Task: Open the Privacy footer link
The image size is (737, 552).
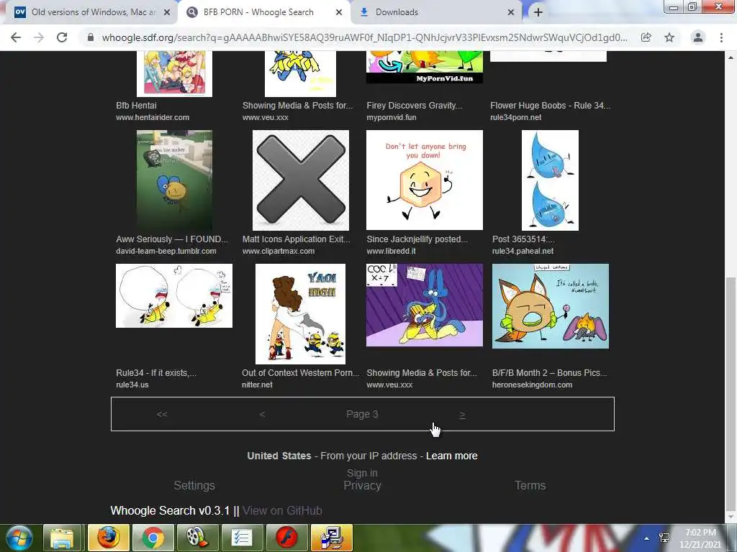Action: coord(362,485)
